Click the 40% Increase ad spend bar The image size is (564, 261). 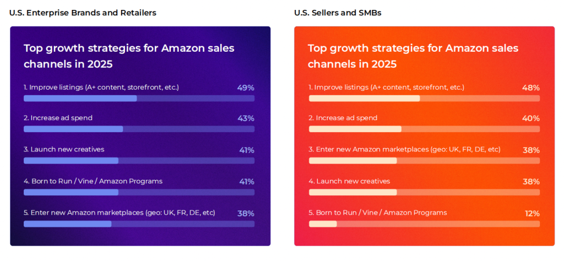coord(424,129)
